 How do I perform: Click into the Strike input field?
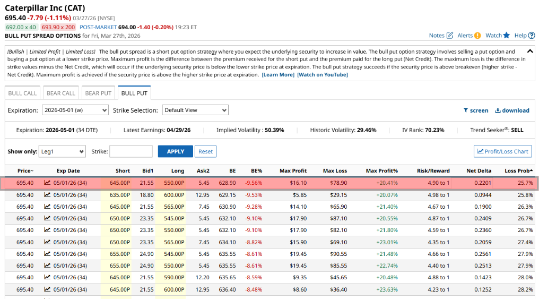(x=131, y=151)
